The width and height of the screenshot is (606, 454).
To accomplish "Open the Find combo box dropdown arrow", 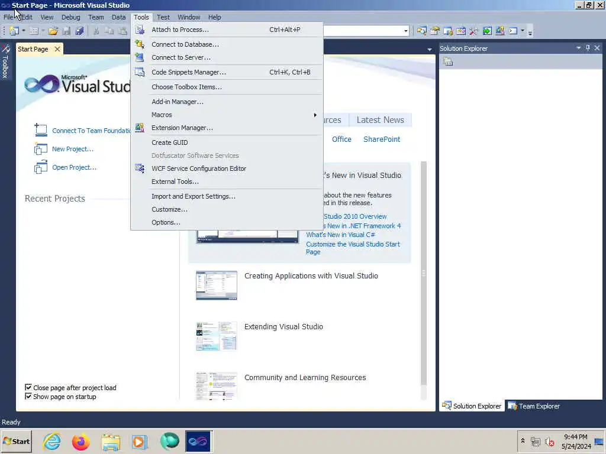I will click(405, 31).
